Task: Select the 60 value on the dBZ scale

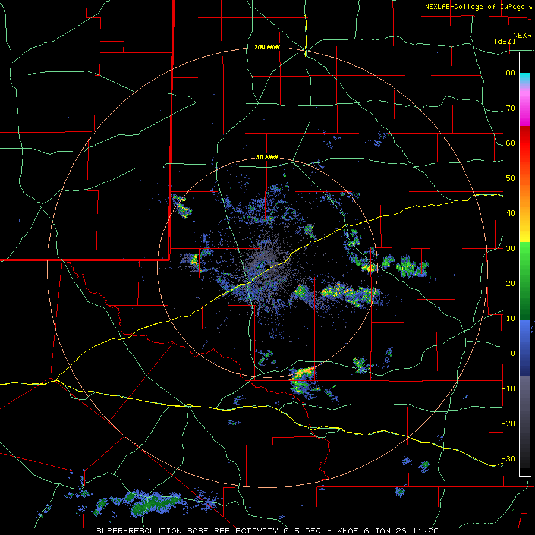Action: (511, 143)
